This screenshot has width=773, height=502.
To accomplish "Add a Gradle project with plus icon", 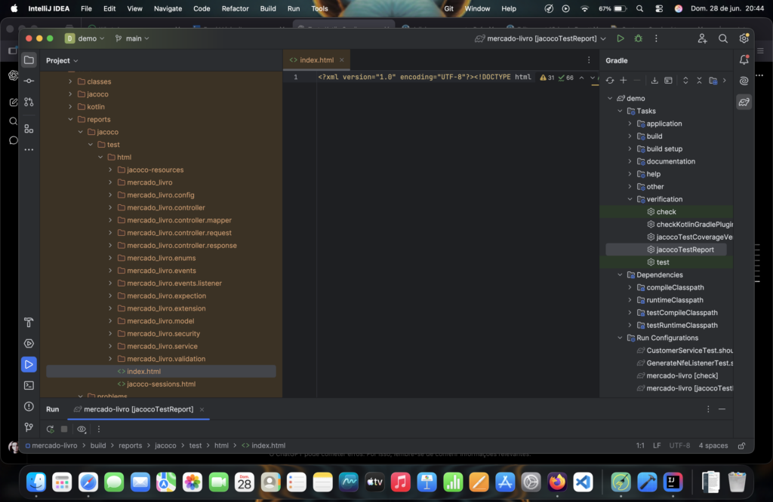I will pos(623,81).
